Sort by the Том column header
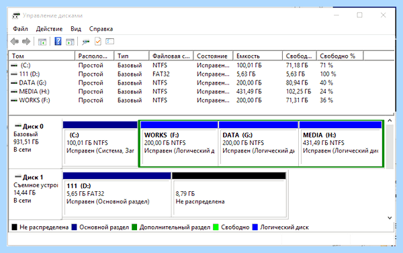 [x=42, y=56]
